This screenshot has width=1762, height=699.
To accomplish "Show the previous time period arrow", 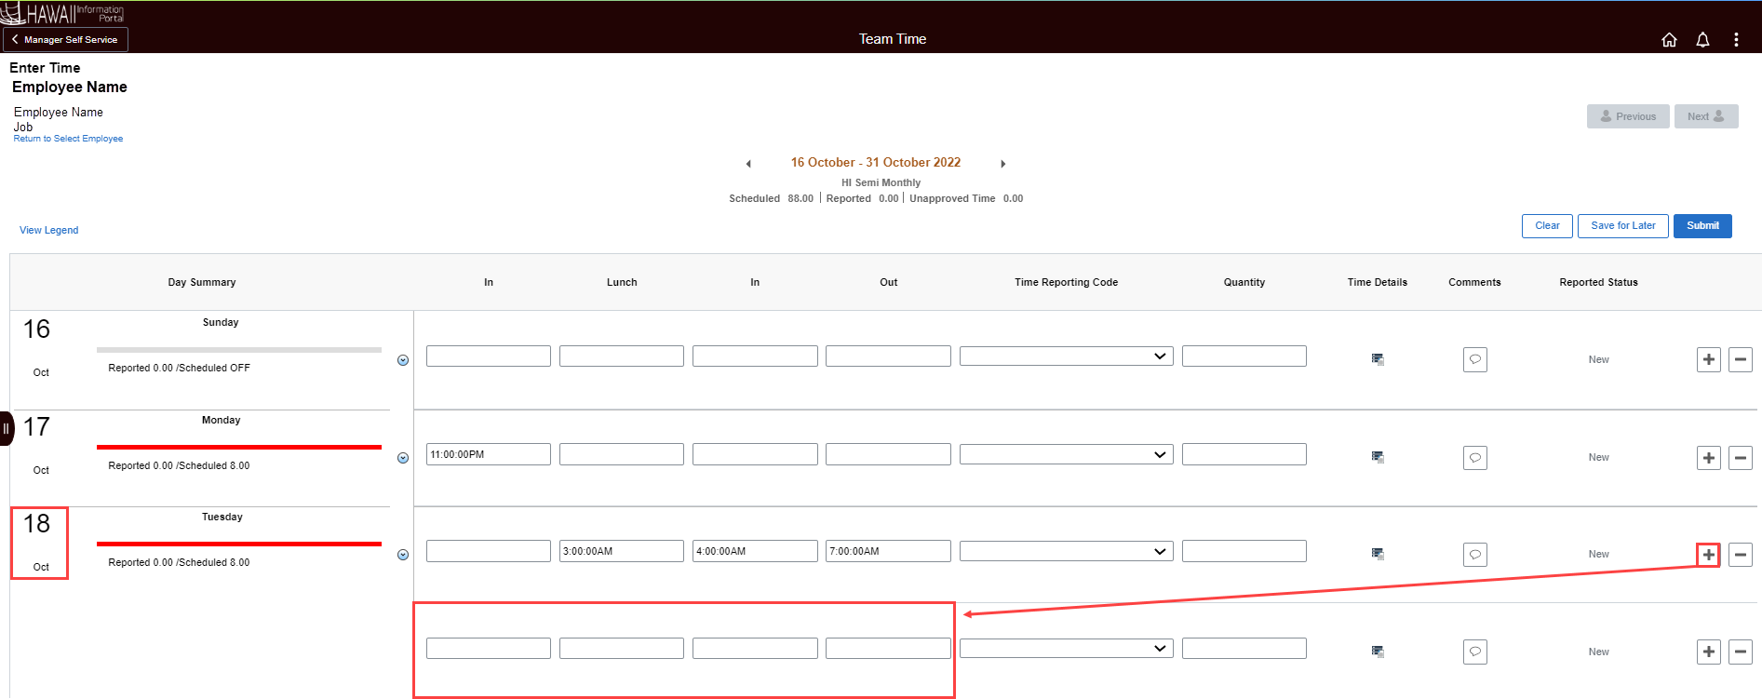I will (x=748, y=164).
